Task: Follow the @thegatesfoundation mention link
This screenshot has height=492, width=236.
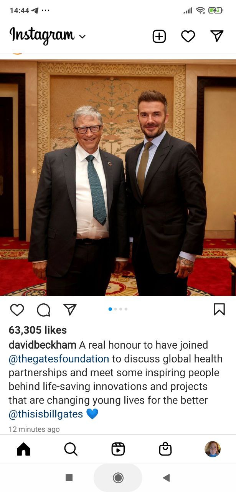Action: [x=59, y=359]
